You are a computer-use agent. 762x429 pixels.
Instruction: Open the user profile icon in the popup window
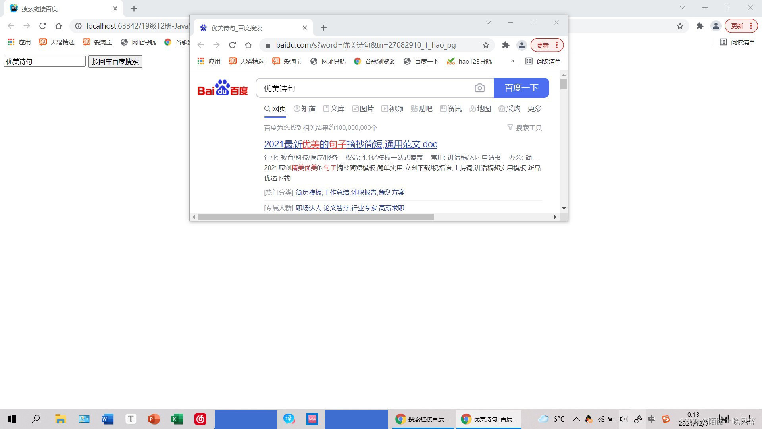(521, 45)
